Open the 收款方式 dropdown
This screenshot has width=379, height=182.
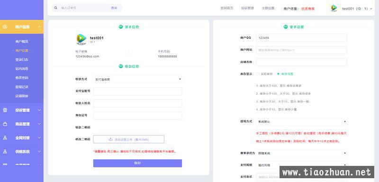coord(137,79)
